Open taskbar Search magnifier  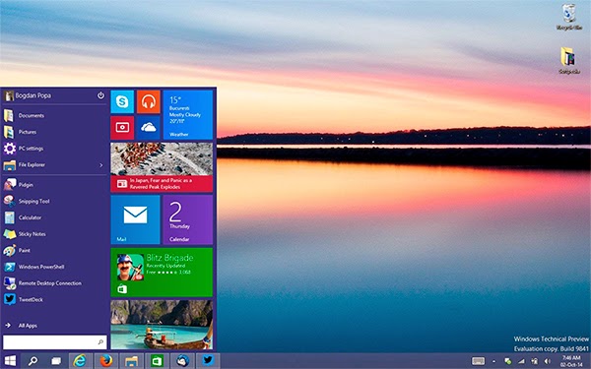click(x=33, y=361)
